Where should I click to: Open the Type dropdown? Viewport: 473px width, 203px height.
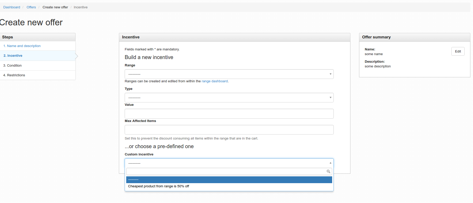[229, 98]
